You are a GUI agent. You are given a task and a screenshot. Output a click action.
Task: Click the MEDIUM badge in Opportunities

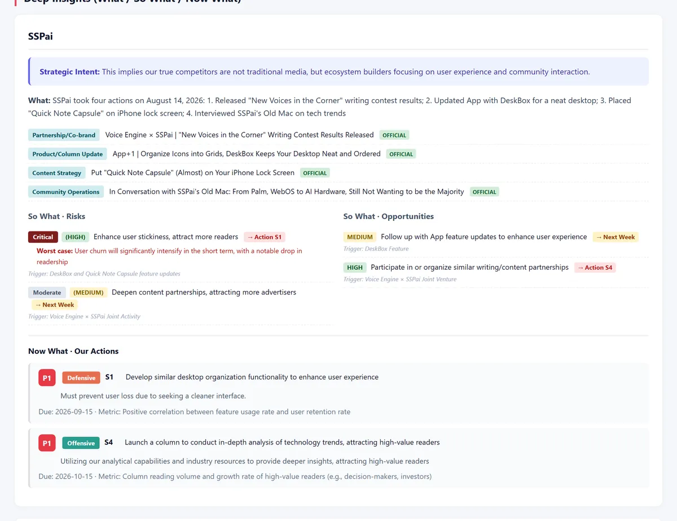pyautogui.click(x=360, y=237)
